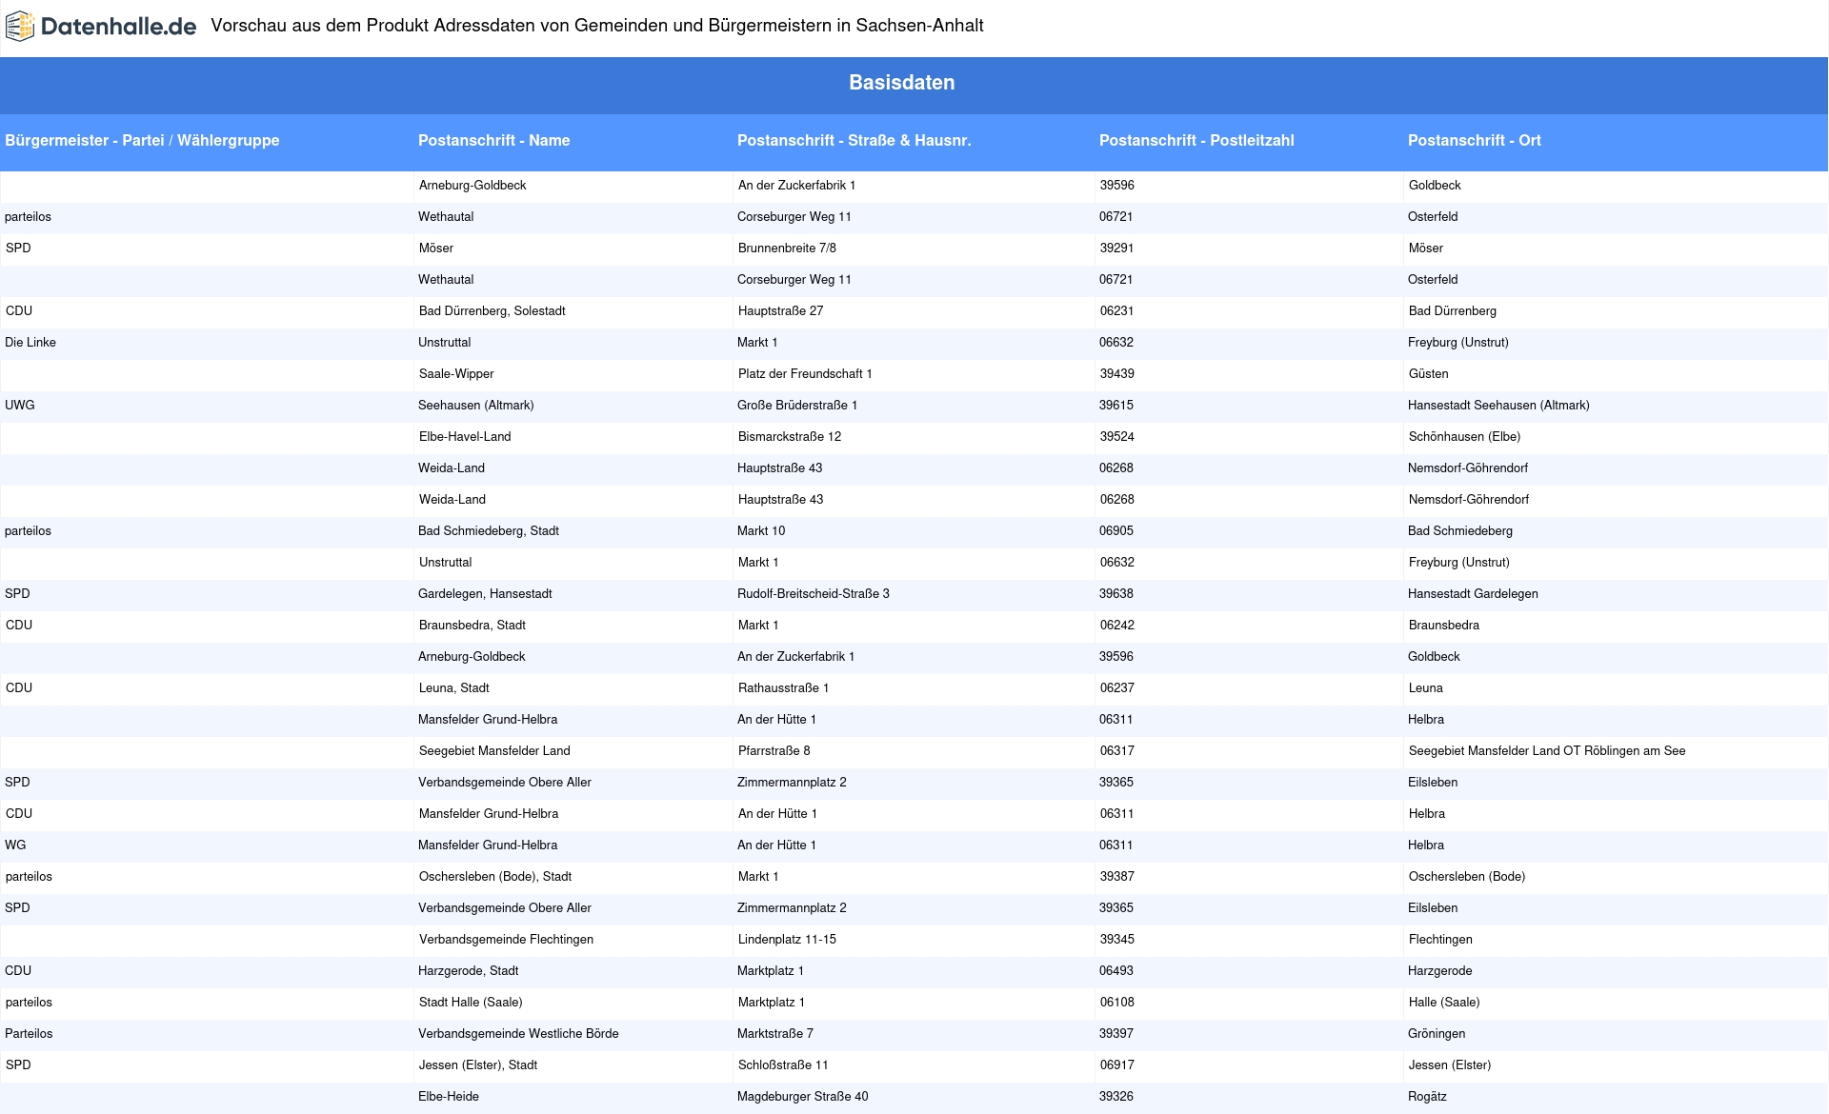Click the cell Seegebiet Mansfelder Land

pos(494,751)
